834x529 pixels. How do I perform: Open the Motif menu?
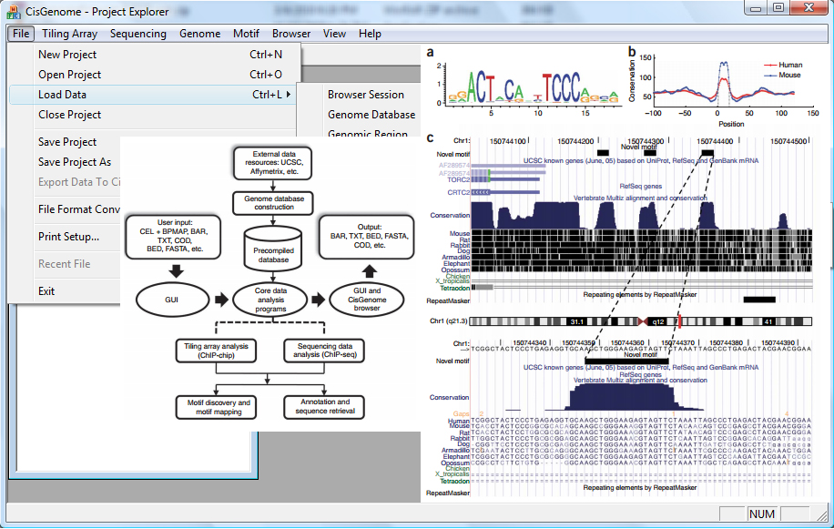tap(245, 33)
